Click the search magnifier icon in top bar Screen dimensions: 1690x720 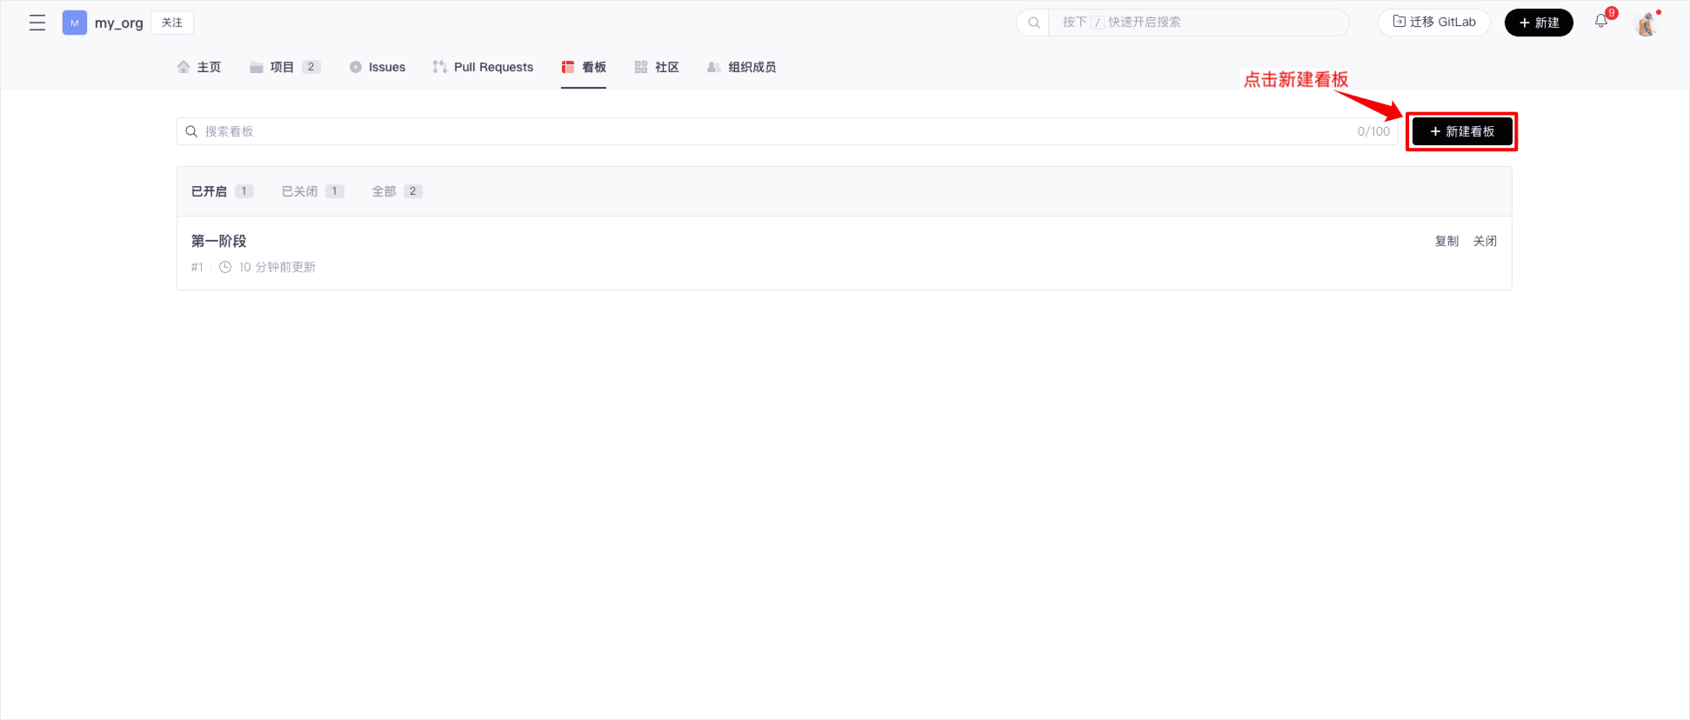1033,23
